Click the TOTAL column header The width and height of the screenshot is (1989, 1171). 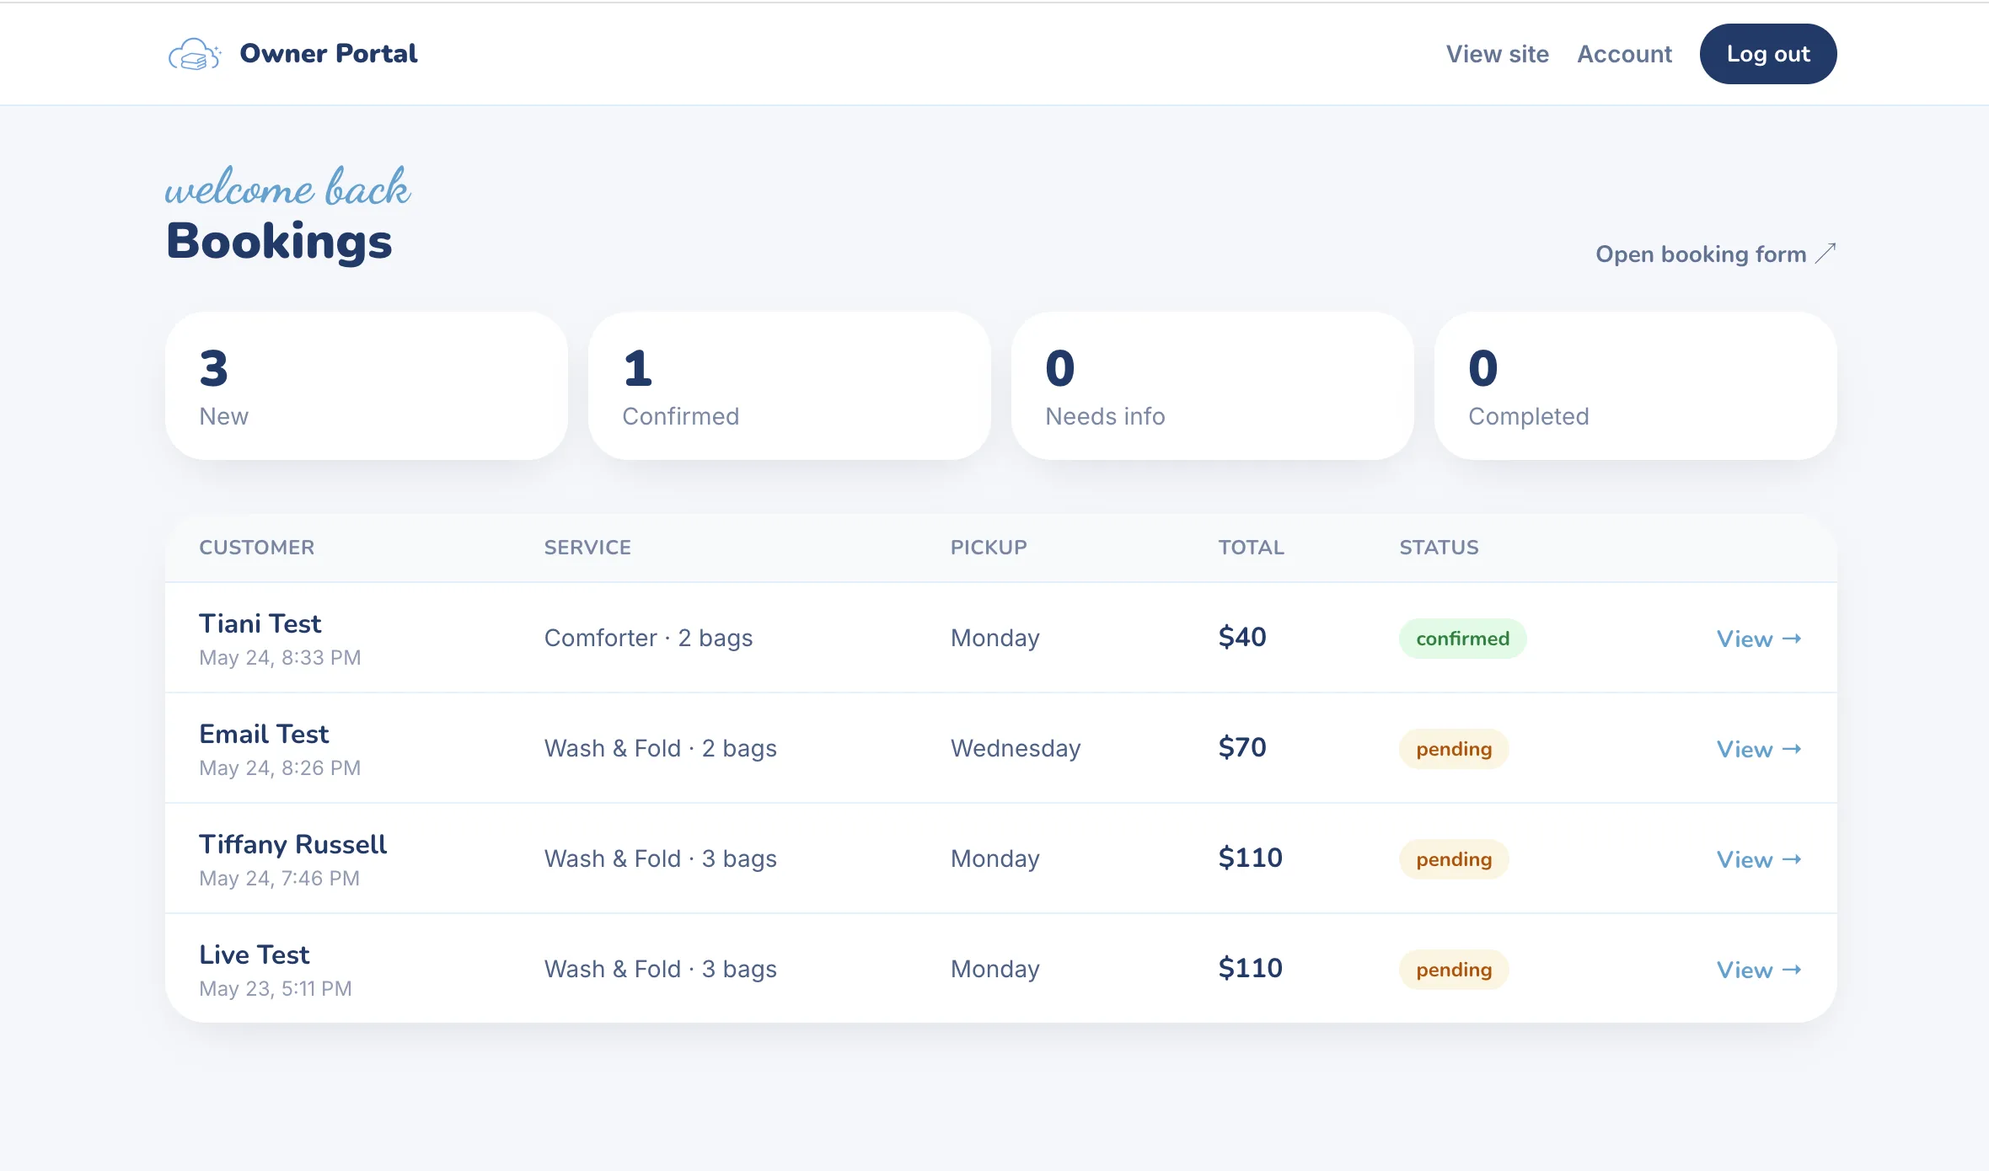click(1251, 548)
